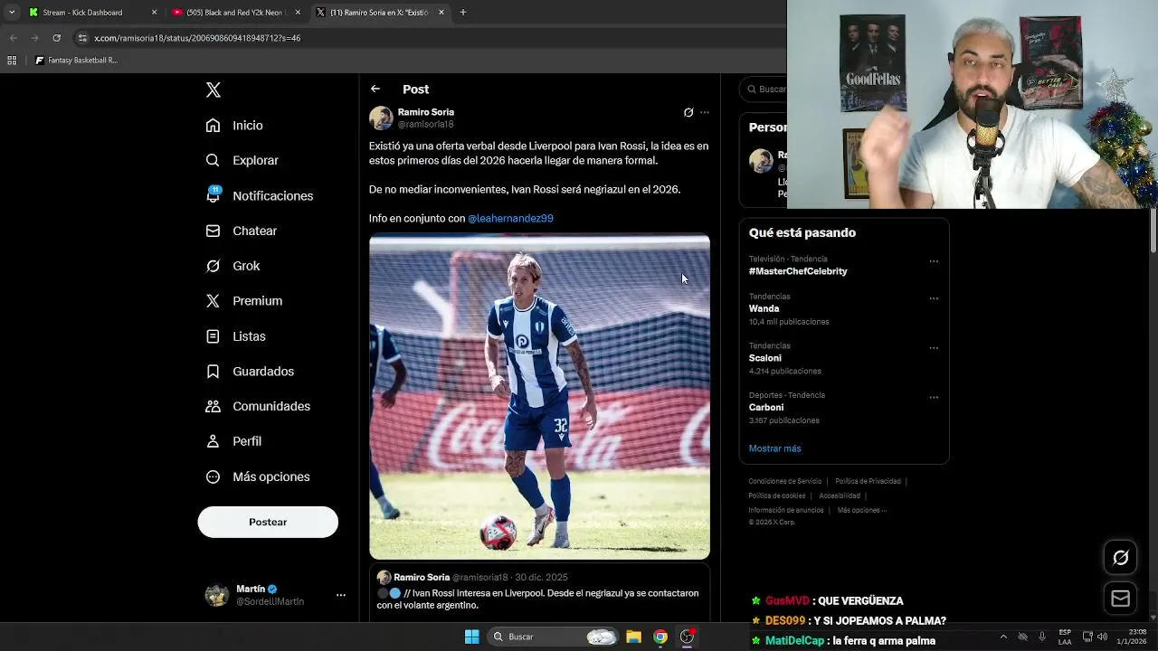Close the Kick Dashboard tab
This screenshot has width=1158, height=651.
(x=154, y=13)
